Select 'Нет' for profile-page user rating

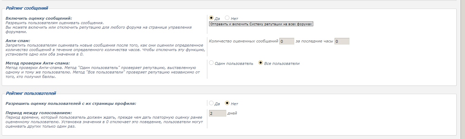point(227,103)
